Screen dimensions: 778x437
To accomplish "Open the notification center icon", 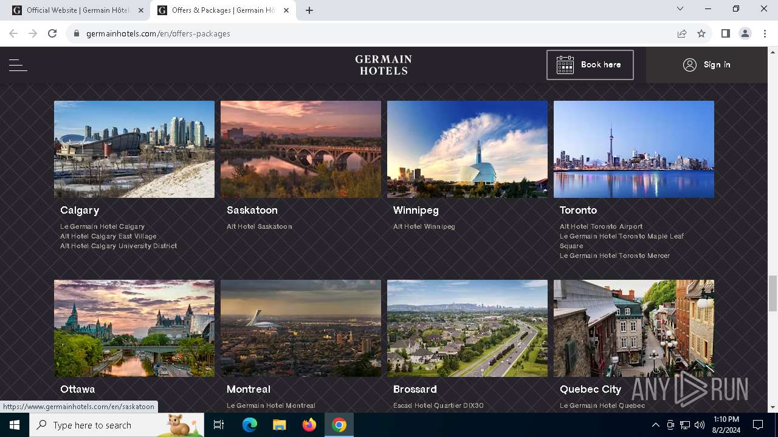I will coord(758,425).
